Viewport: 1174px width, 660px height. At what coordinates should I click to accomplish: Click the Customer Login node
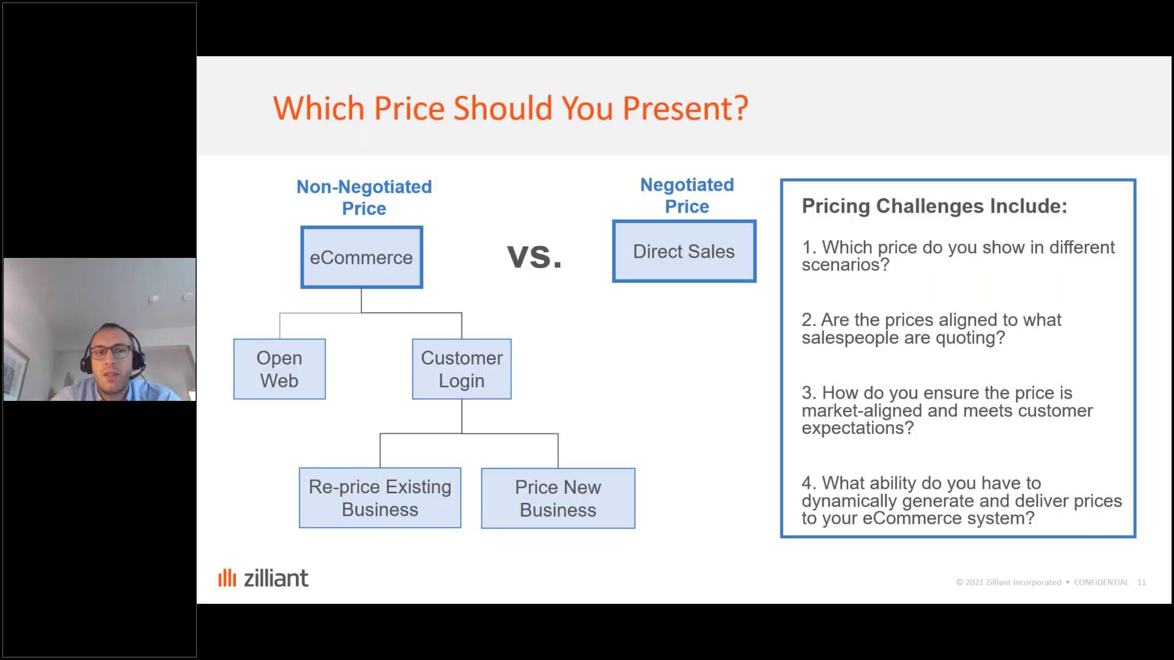(x=461, y=369)
